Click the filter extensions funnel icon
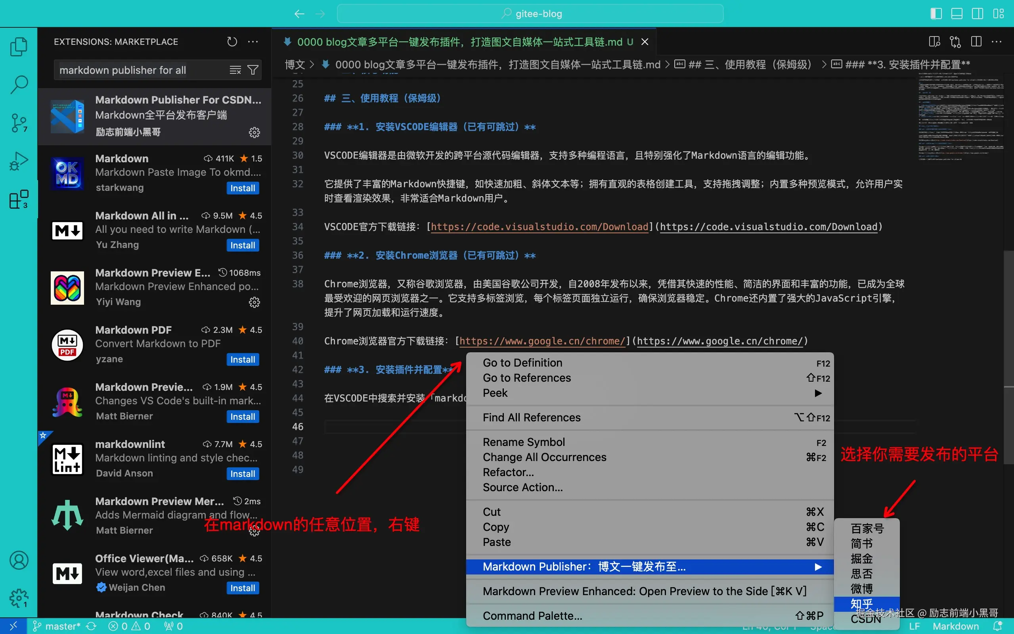This screenshot has height=634, width=1014. point(253,70)
